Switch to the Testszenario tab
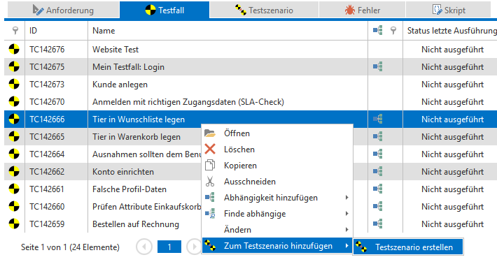Viewport: 497px width, 262px height. coord(264,10)
